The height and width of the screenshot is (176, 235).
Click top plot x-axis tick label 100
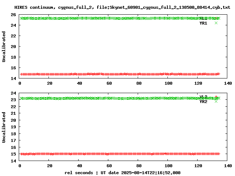pyautogui.click(x=169, y=83)
